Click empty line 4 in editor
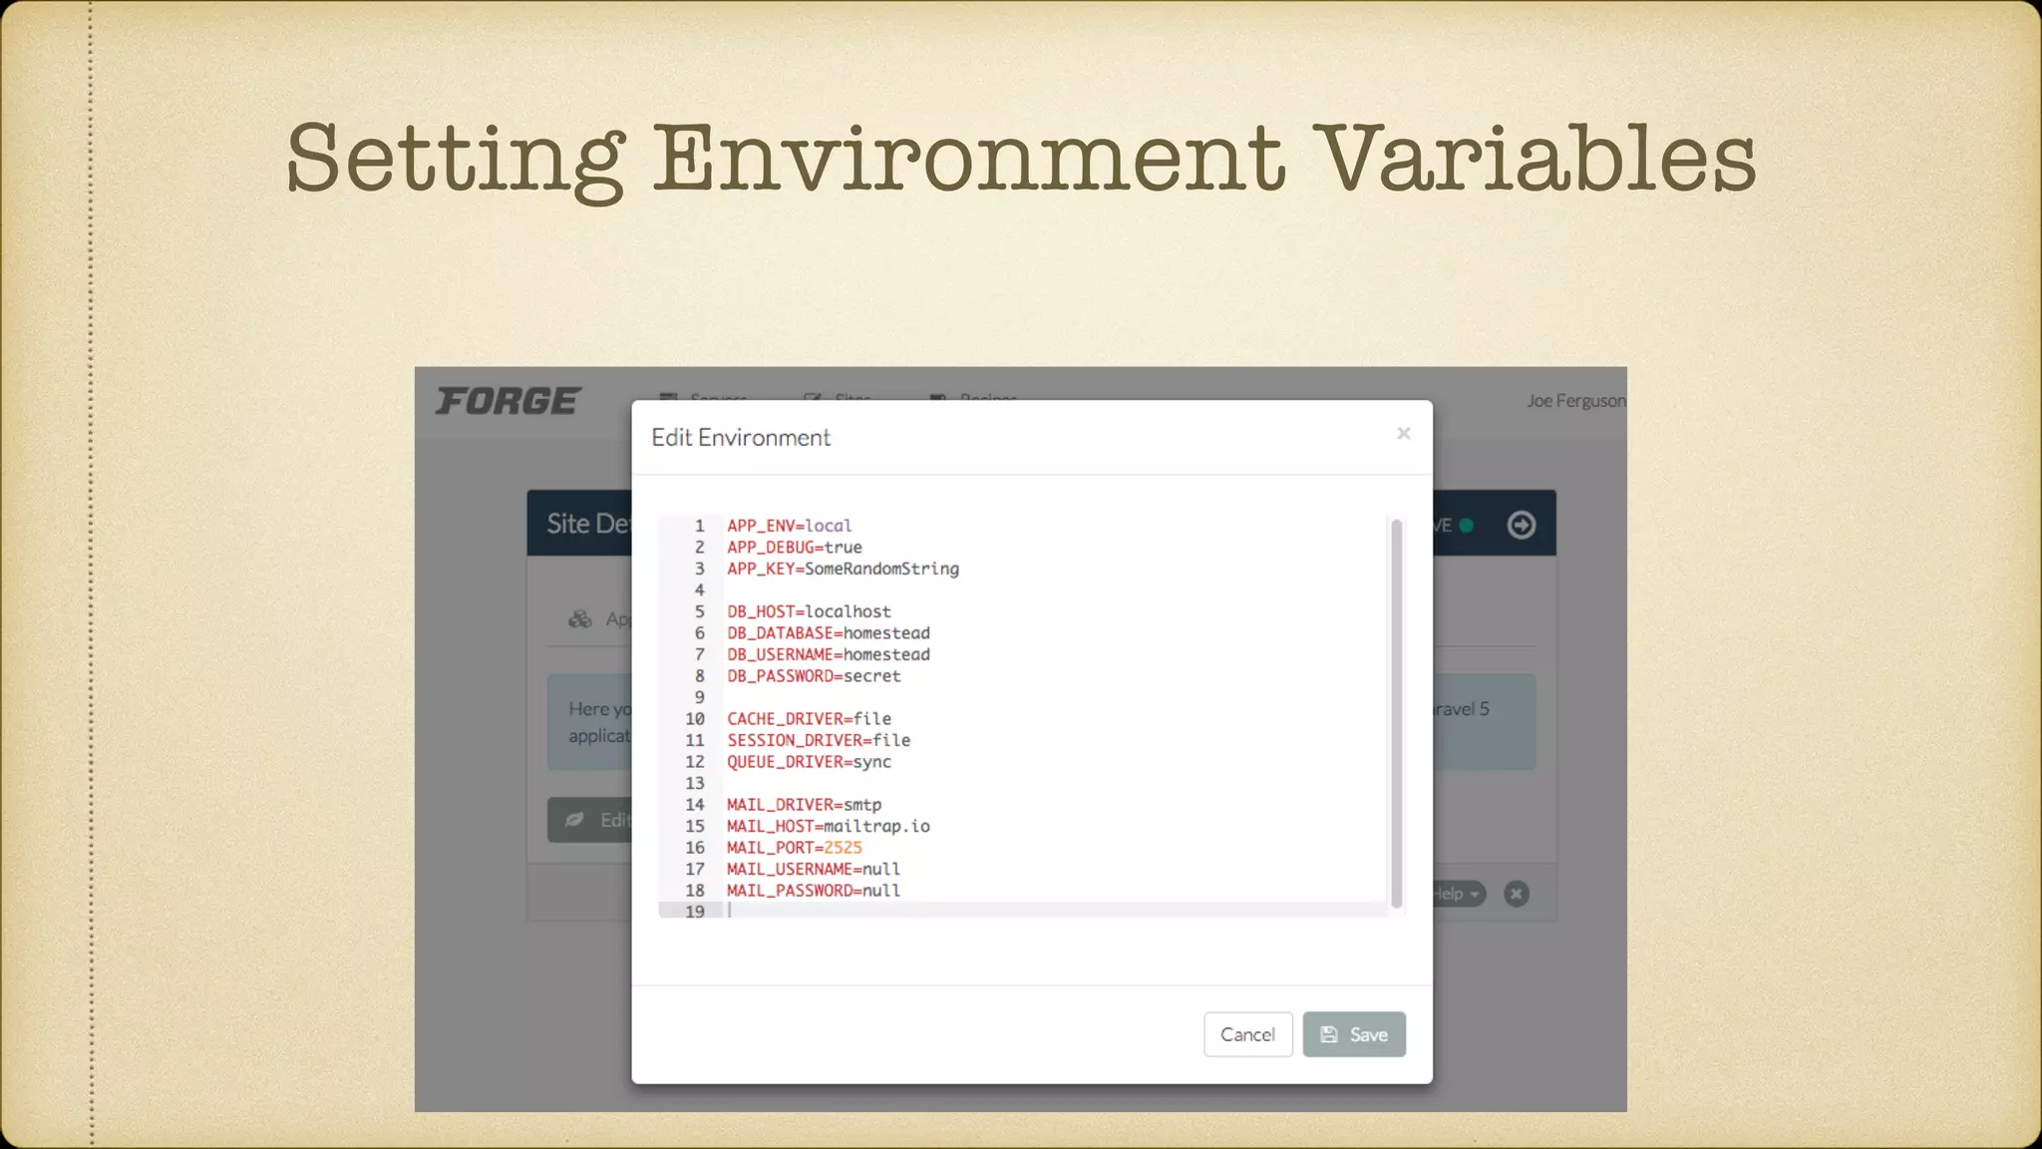2042x1149 pixels. 1054,590
